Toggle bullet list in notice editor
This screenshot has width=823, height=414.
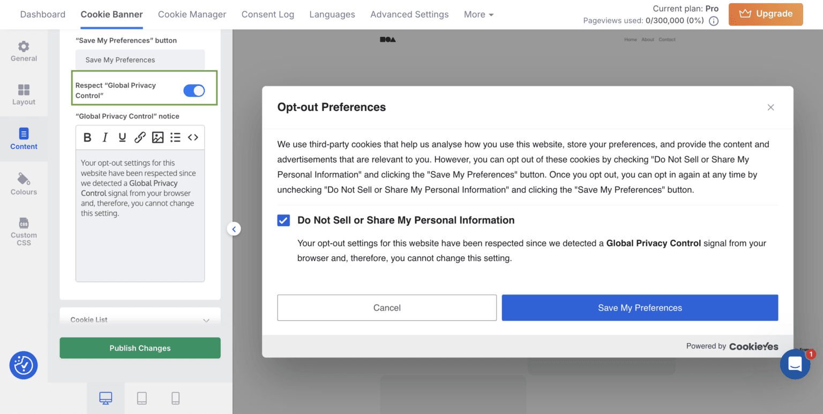point(175,138)
